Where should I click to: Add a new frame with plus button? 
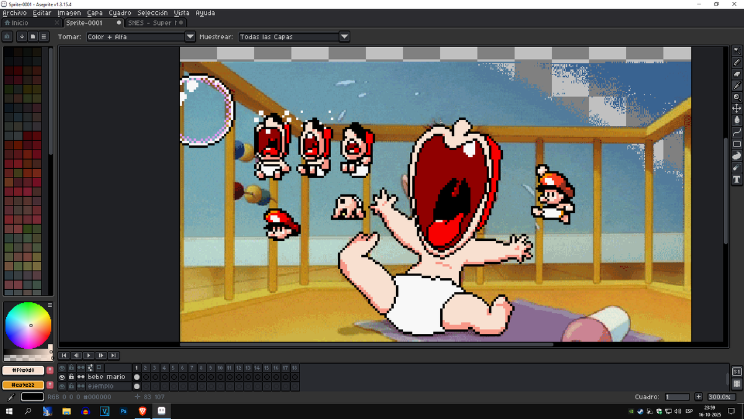pyautogui.click(x=699, y=397)
